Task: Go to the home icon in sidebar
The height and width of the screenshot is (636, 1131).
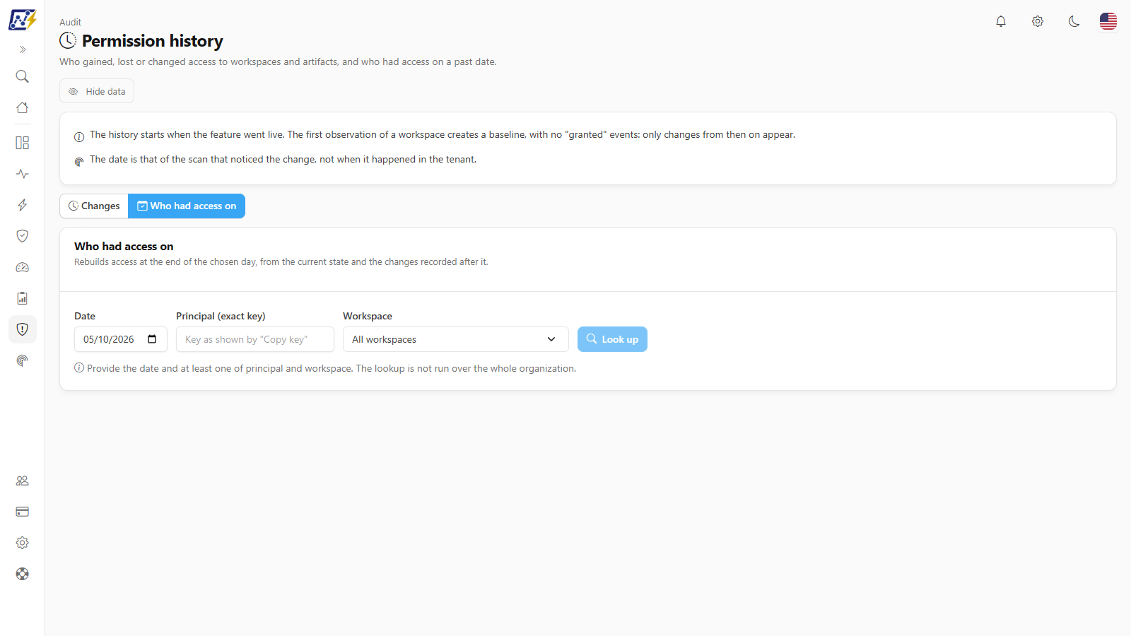Action: coord(23,107)
